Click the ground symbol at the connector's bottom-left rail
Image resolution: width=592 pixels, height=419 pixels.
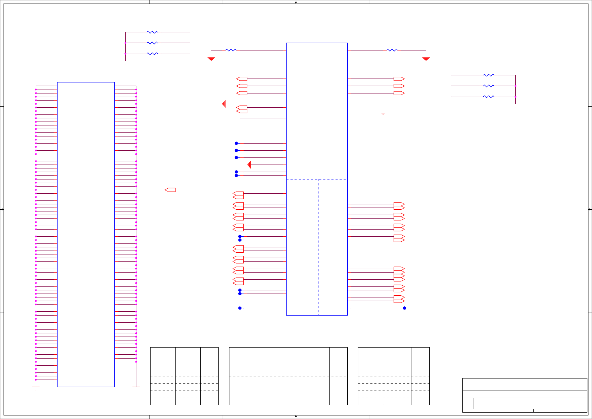pyautogui.click(x=36, y=388)
